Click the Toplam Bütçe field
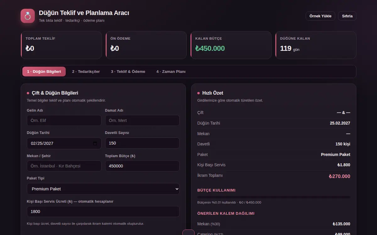The image size is (377, 235). pyautogui.click(x=142, y=166)
